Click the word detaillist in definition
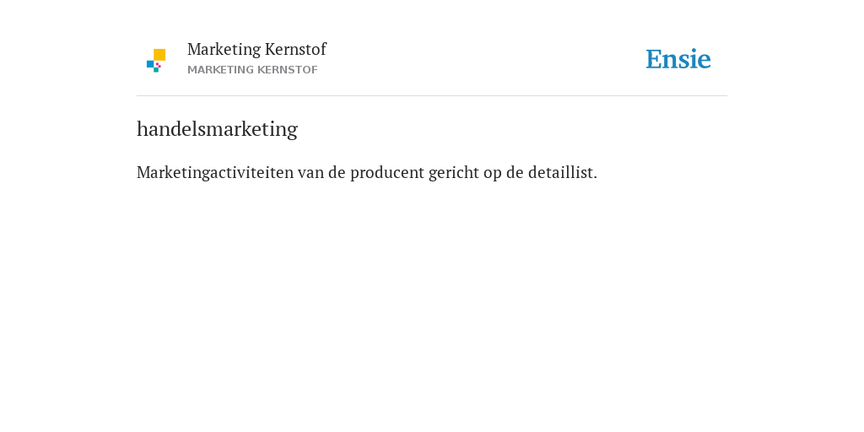The width and height of the screenshot is (864, 432). pos(563,172)
